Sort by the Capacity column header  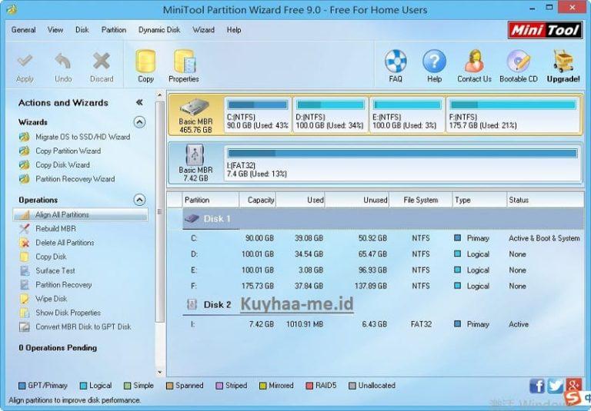tap(258, 200)
